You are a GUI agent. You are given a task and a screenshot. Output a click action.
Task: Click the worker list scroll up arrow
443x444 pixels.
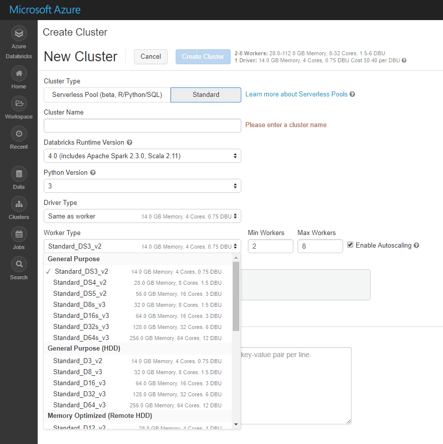point(236,258)
